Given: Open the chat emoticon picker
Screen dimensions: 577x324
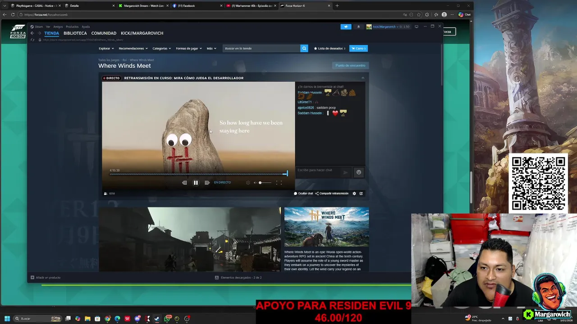Looking at the screenshot, I should (359, 172).
